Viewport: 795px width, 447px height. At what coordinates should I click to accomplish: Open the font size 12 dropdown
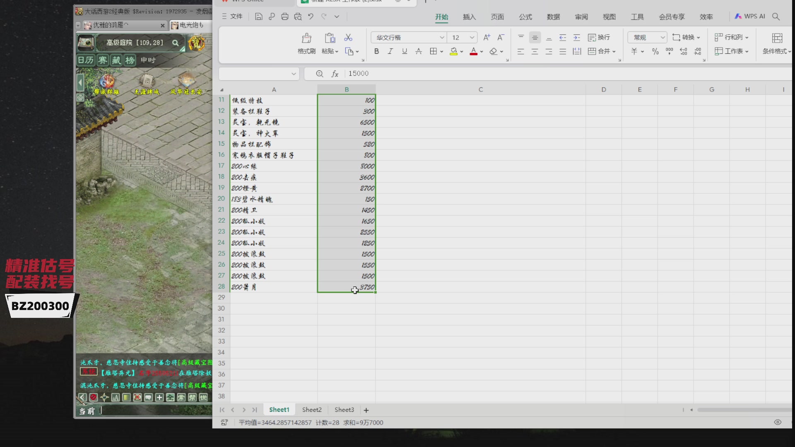[x=472, y=38]
